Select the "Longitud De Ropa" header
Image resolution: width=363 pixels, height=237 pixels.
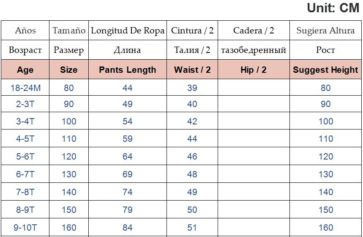coord(128,30)
